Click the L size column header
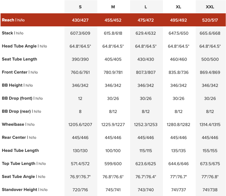This screenshot has width=226, height=196. pyautogui.click(x=146, y=7)
